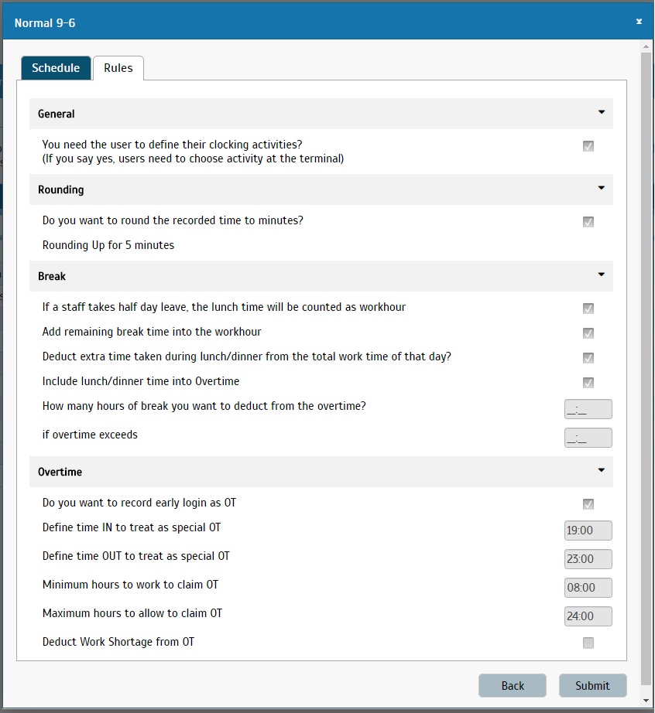Switch to the Schedule tab
The image size is (655, 713).
(56, 68)
